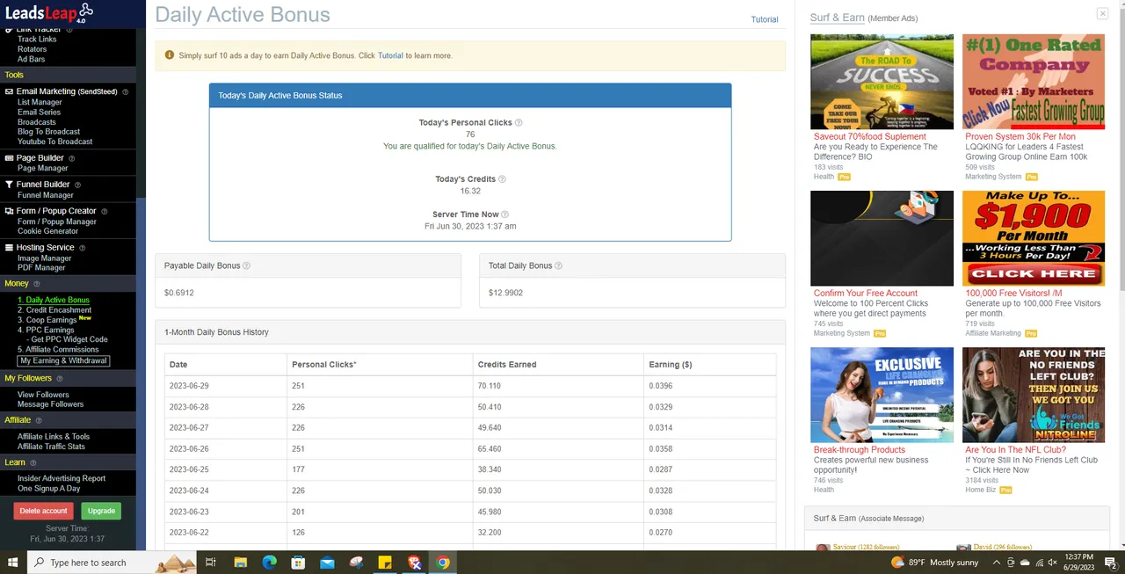Show hidden system tray icons
1125x574 pixels.
click(996, 563)
